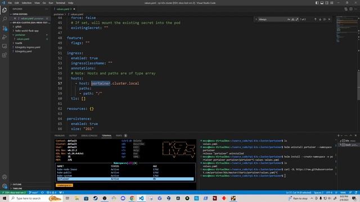
Task: Switch to the Ports panel tab
Action: point(119,136)
